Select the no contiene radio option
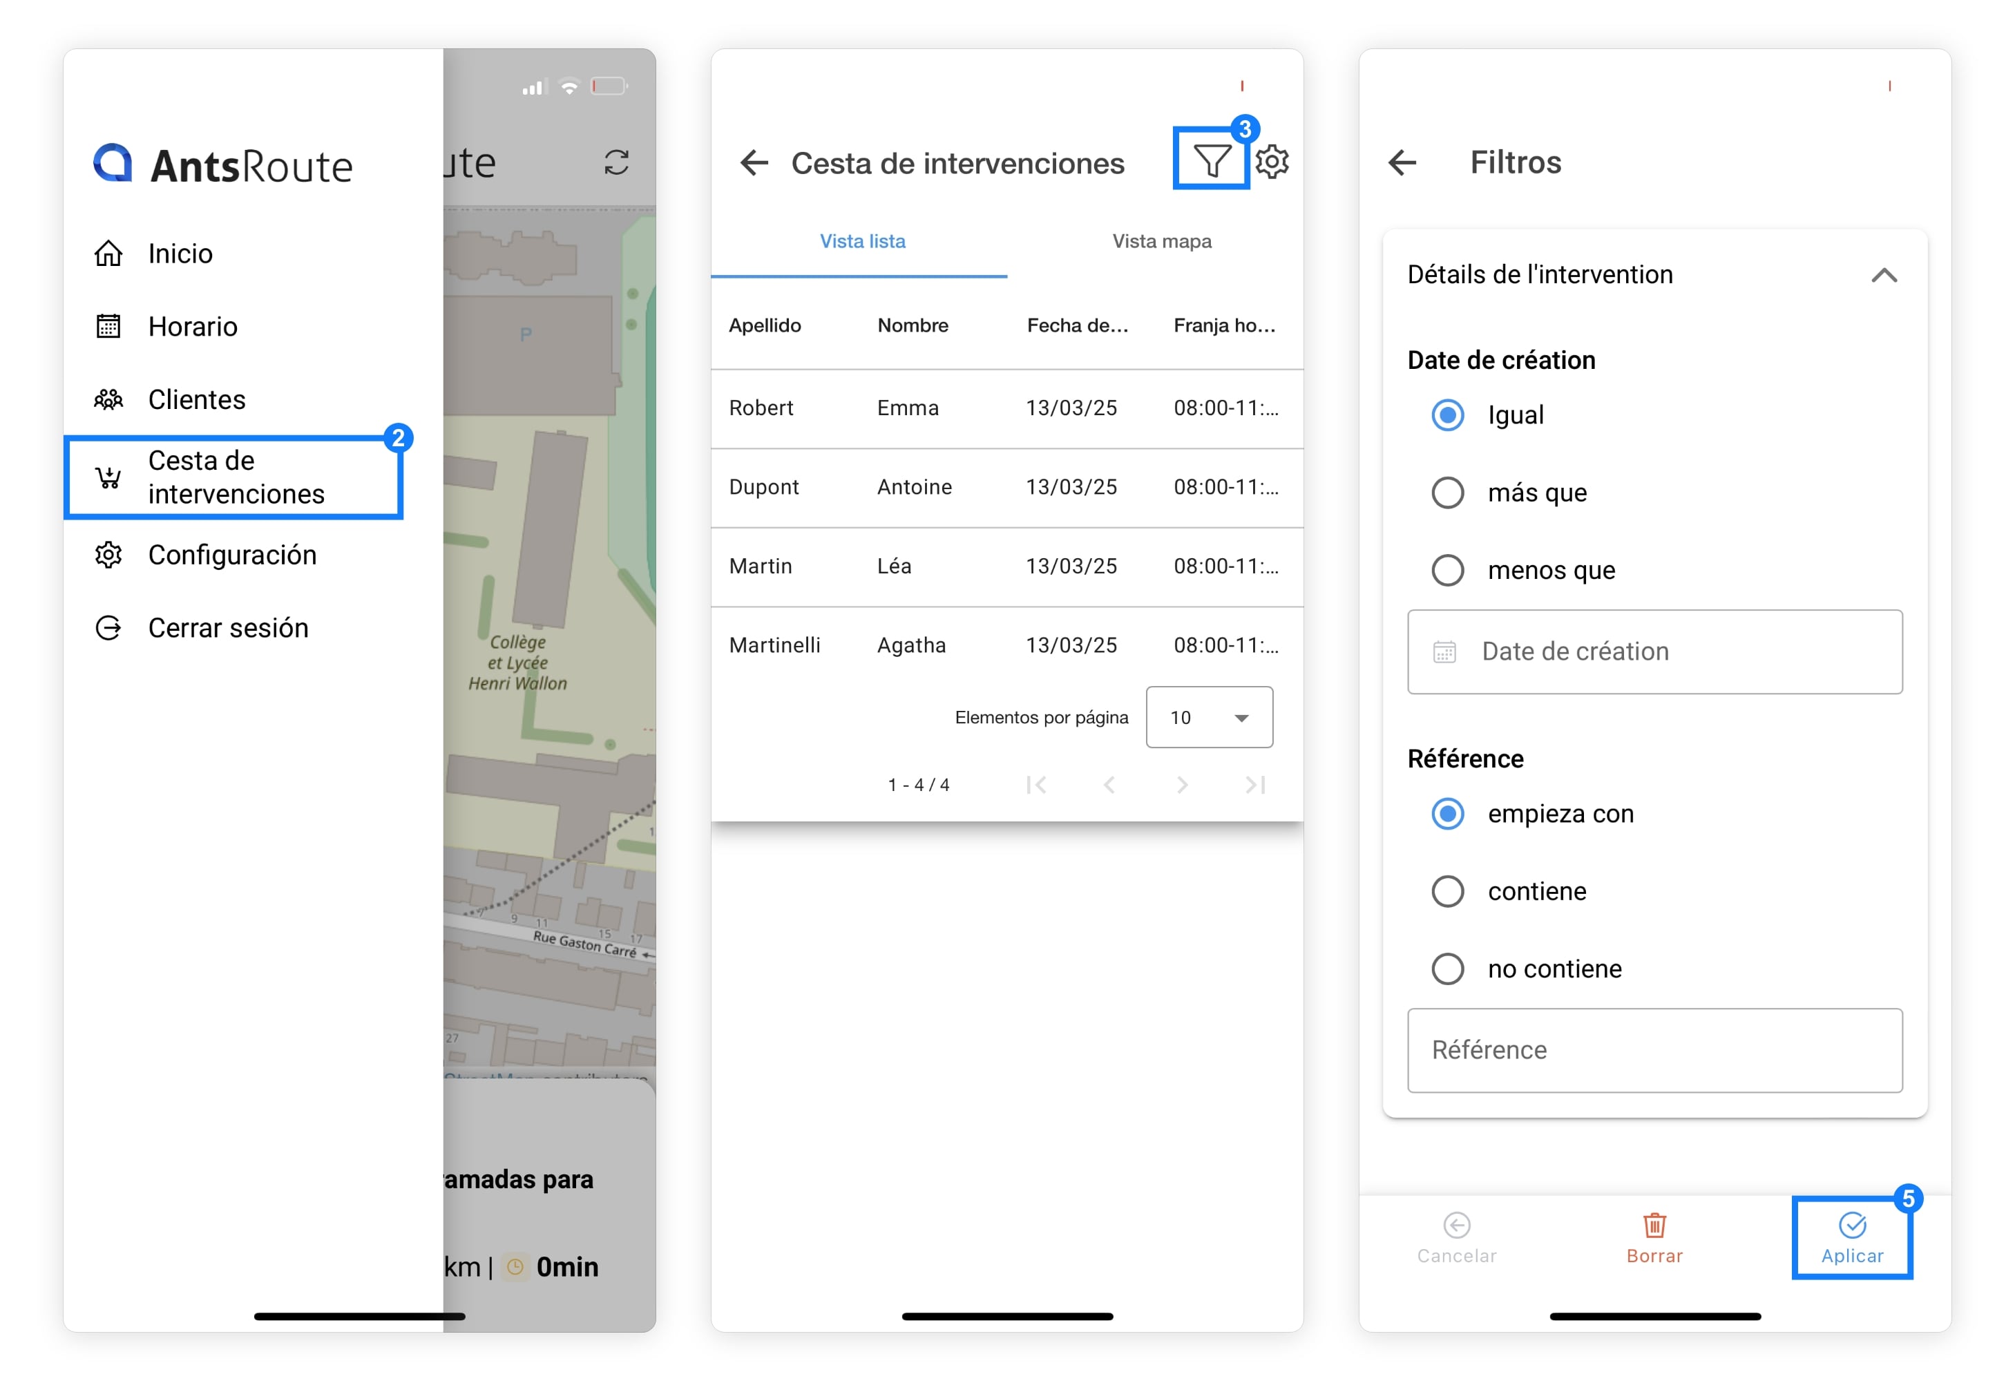 pyautogui.click(x=1447, y=969)
